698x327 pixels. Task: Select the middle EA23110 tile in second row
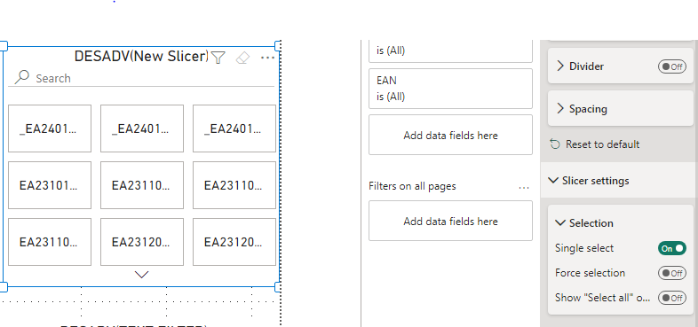[x=142, y=185]
